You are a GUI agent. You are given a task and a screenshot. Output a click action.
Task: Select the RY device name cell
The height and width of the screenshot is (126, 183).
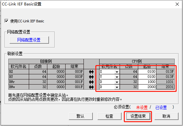click(19, 77)
